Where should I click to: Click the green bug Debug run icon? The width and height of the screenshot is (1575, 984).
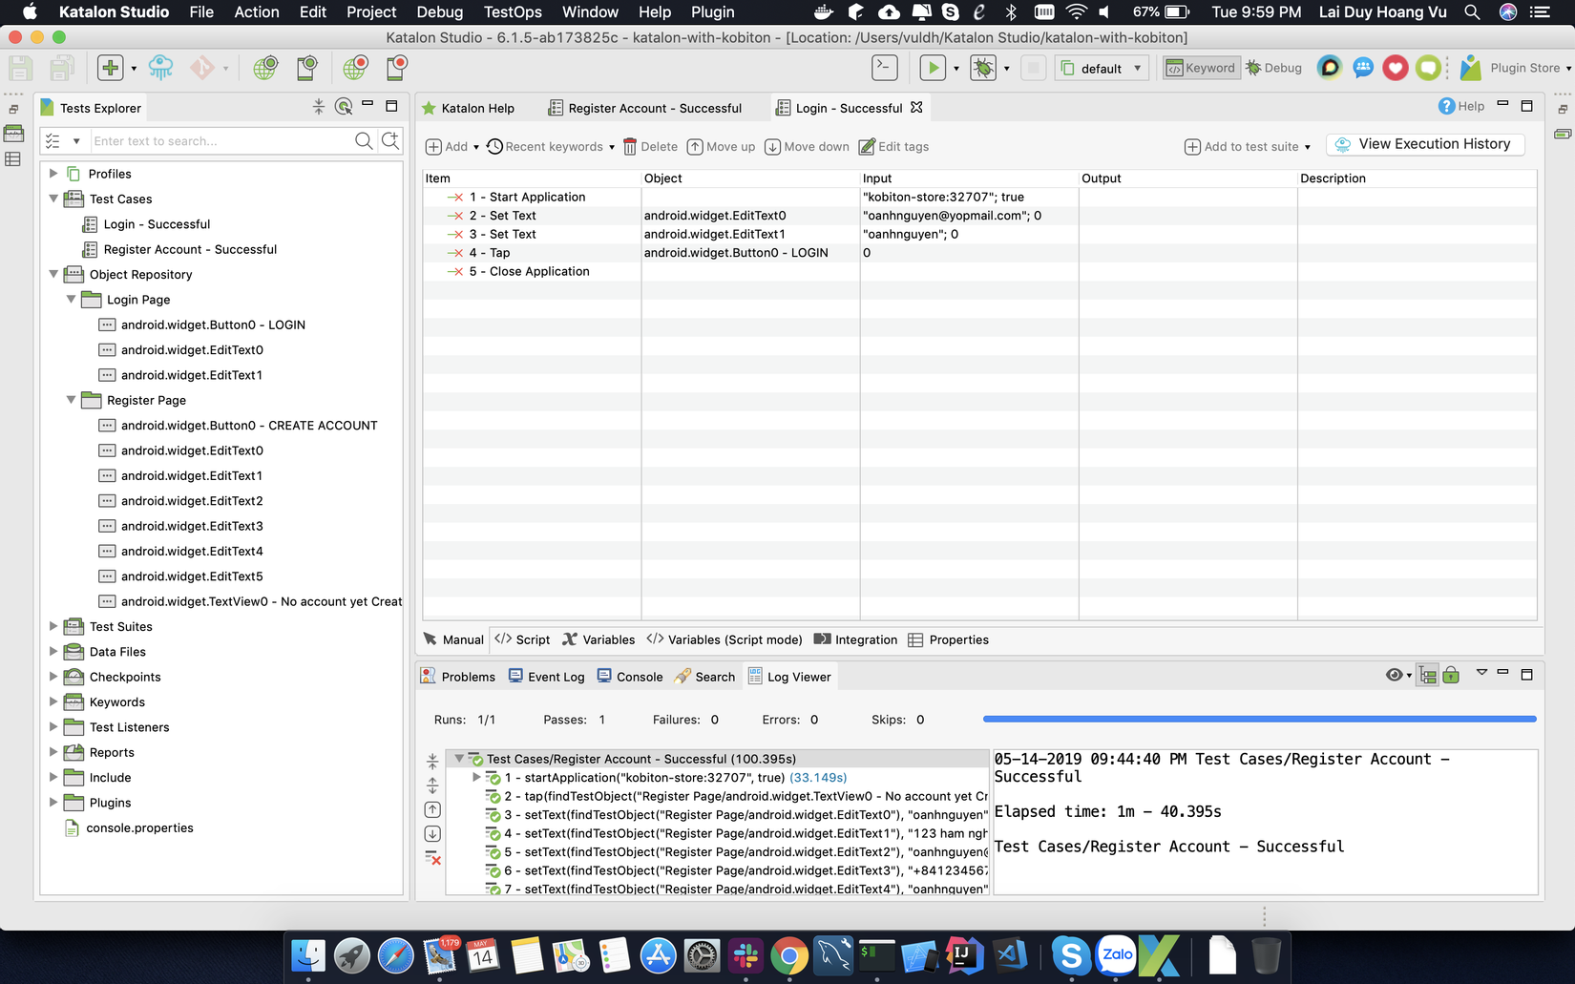[982, 68]
